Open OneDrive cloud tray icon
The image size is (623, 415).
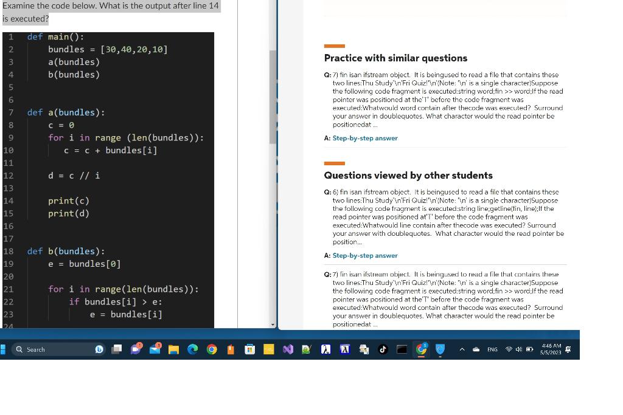click(476, 349)
